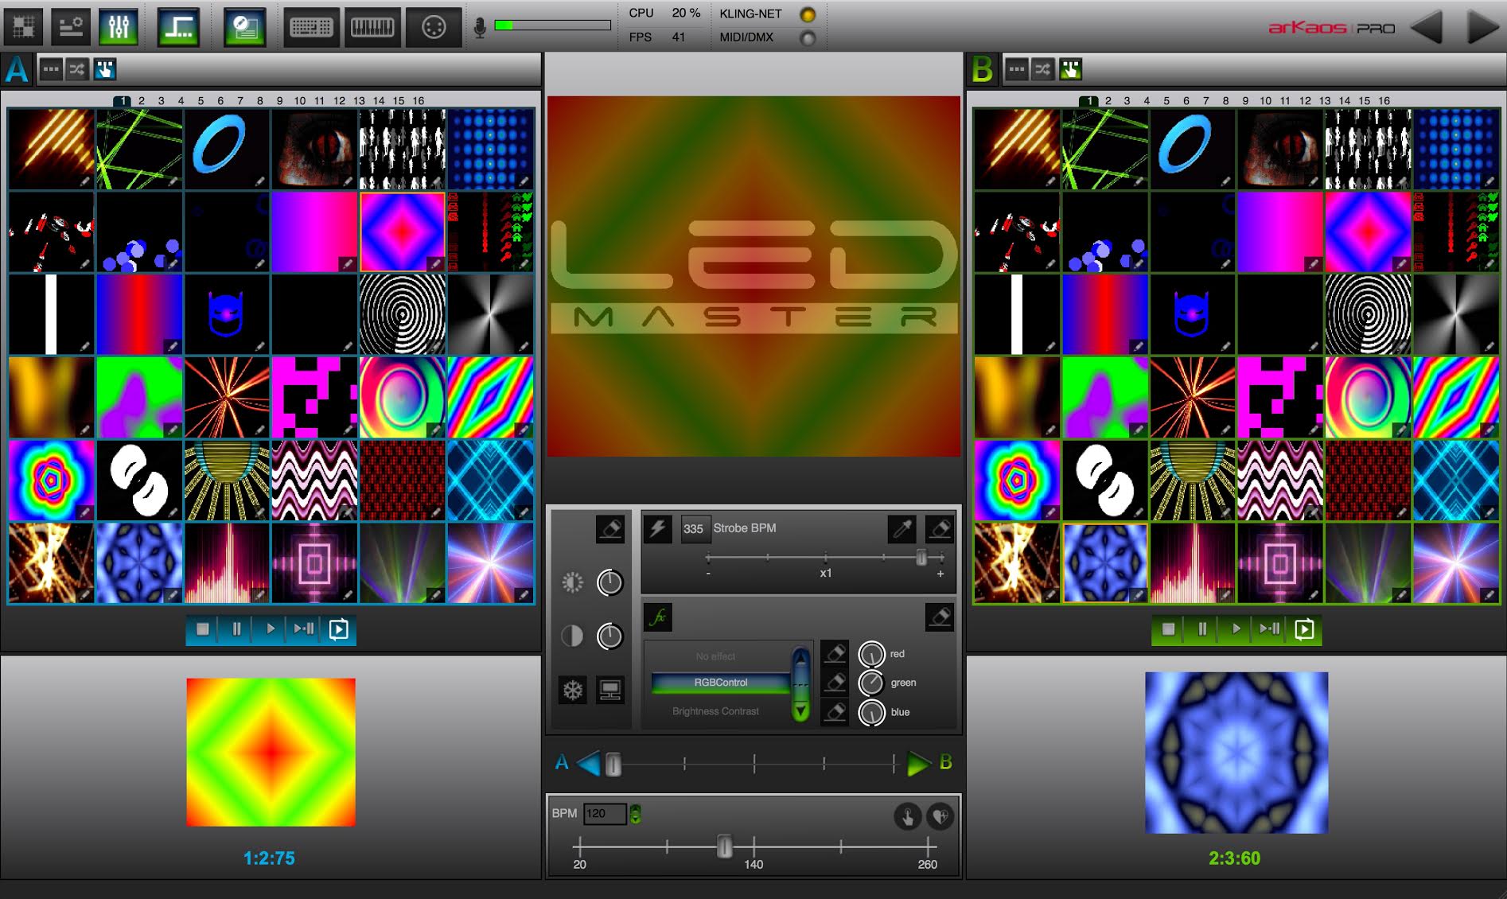
Task: Tap tempo with the finger icon
Action: 907,816
